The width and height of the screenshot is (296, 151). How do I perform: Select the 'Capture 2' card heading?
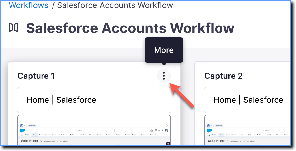223,76
